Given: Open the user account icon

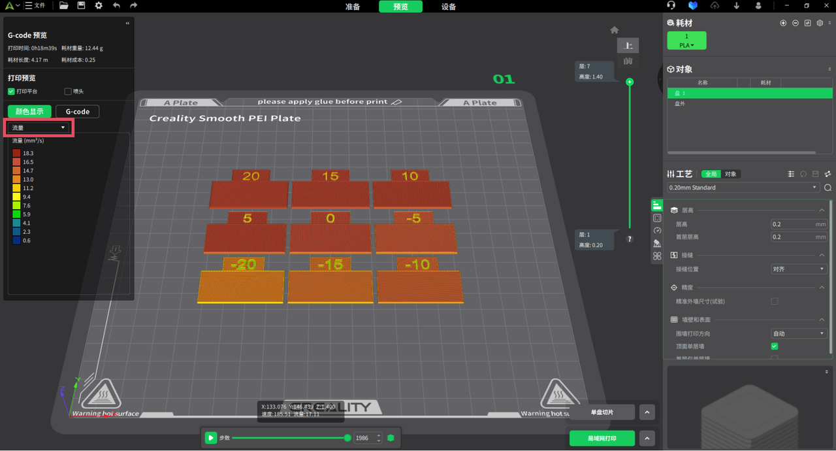Looking at the screenshot, I should [x=758, y=6].
